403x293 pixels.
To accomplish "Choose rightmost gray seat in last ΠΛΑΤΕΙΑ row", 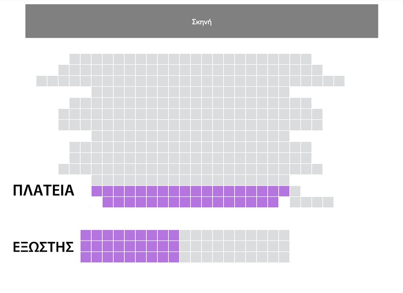I will (328, 202).
